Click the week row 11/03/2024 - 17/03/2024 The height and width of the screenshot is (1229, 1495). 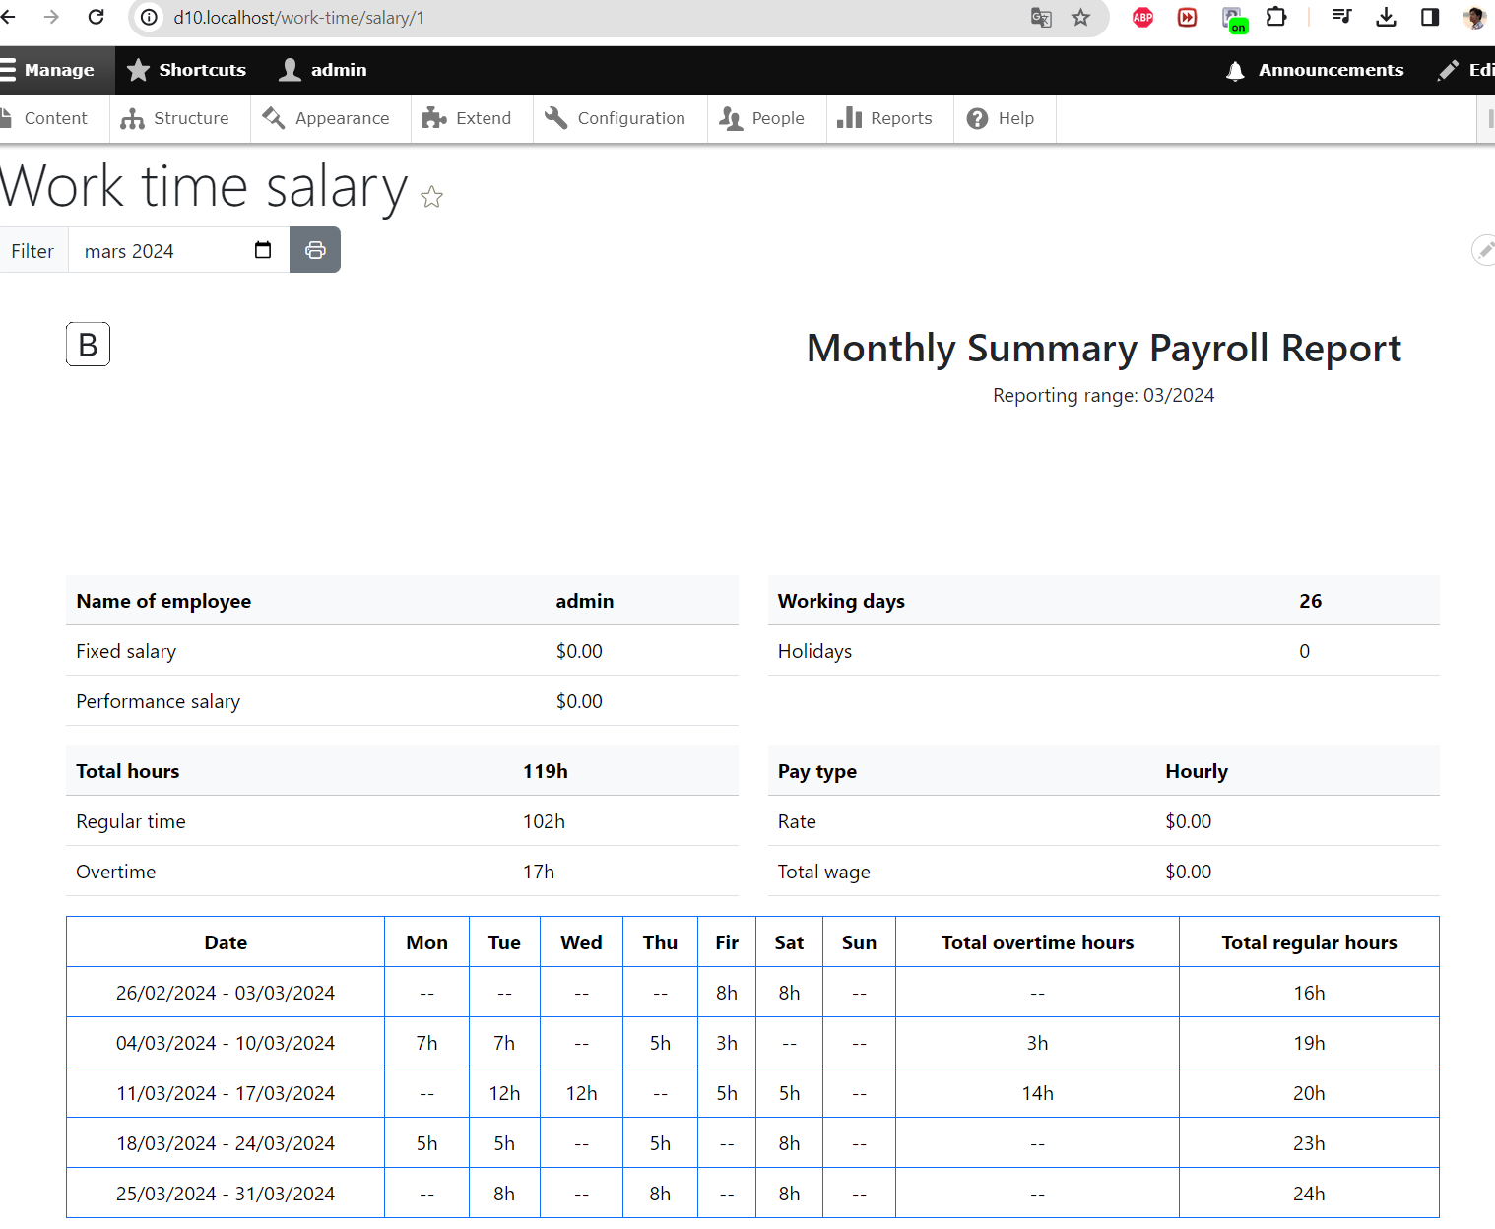click(752, 1093)
